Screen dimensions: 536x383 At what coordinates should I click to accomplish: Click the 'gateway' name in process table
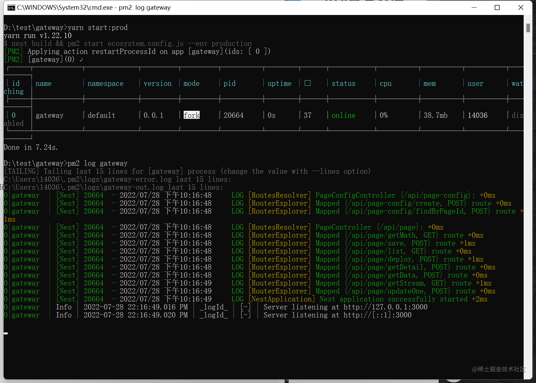click(49, 115)
